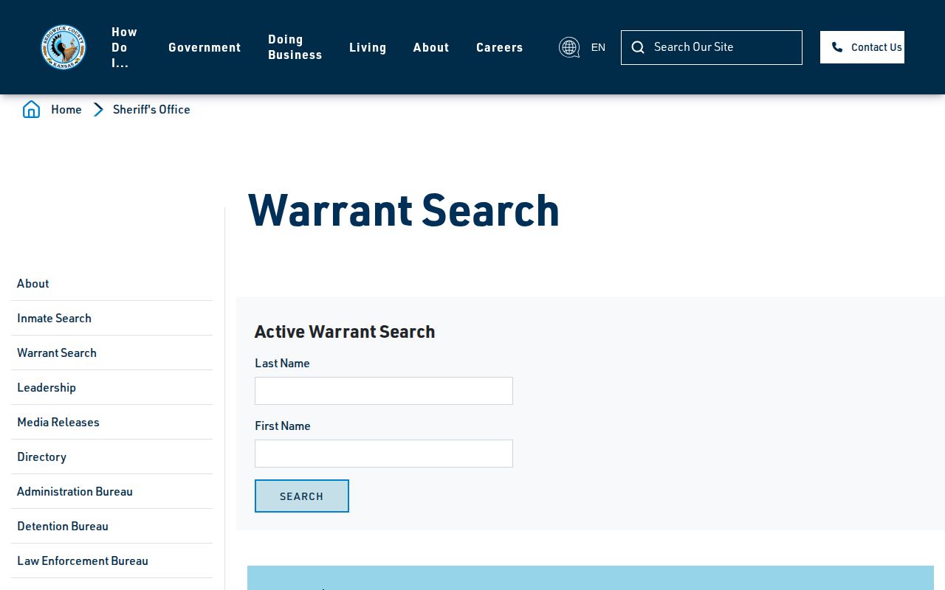Open the Careers menu

click(x=500, y=47)
